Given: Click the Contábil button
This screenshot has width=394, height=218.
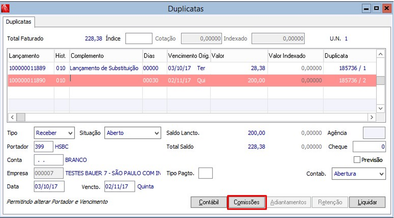Looking at the screenshot, I should pyautogui.click(x=208, y=202).
